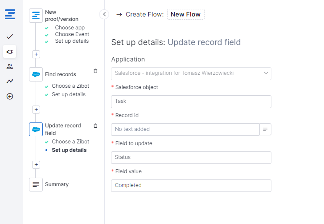Click the New proof/version step title
Image resolution: width=324 pixels, height=224 pixels.
(x=62, y=16)
